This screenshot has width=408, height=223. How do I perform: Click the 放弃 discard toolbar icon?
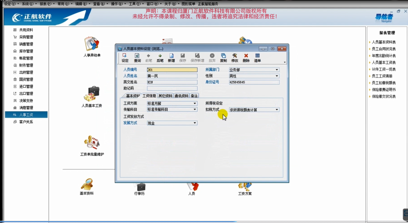(212, 58)
